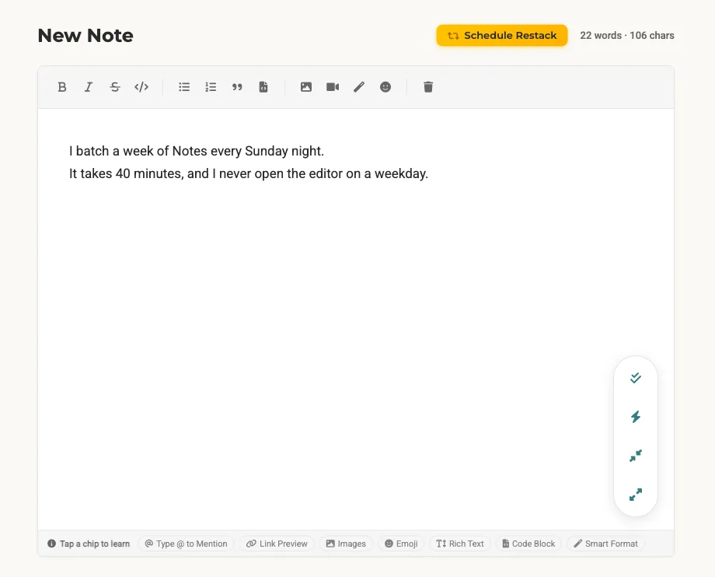Insert a bulleted list
The width and height of the screenshot is (715, 577).
pyautogui.click(x=184, y=87)
